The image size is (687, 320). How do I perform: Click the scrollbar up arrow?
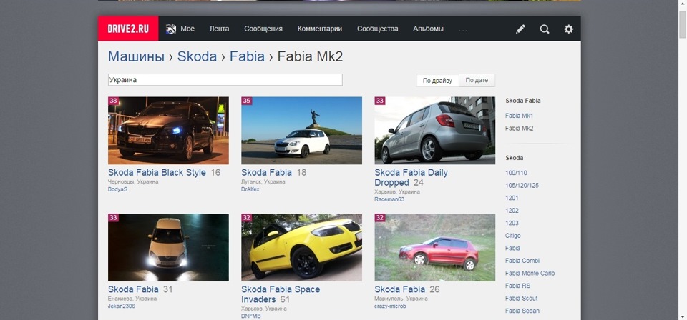pyautogui.click(x=683, y=4)
